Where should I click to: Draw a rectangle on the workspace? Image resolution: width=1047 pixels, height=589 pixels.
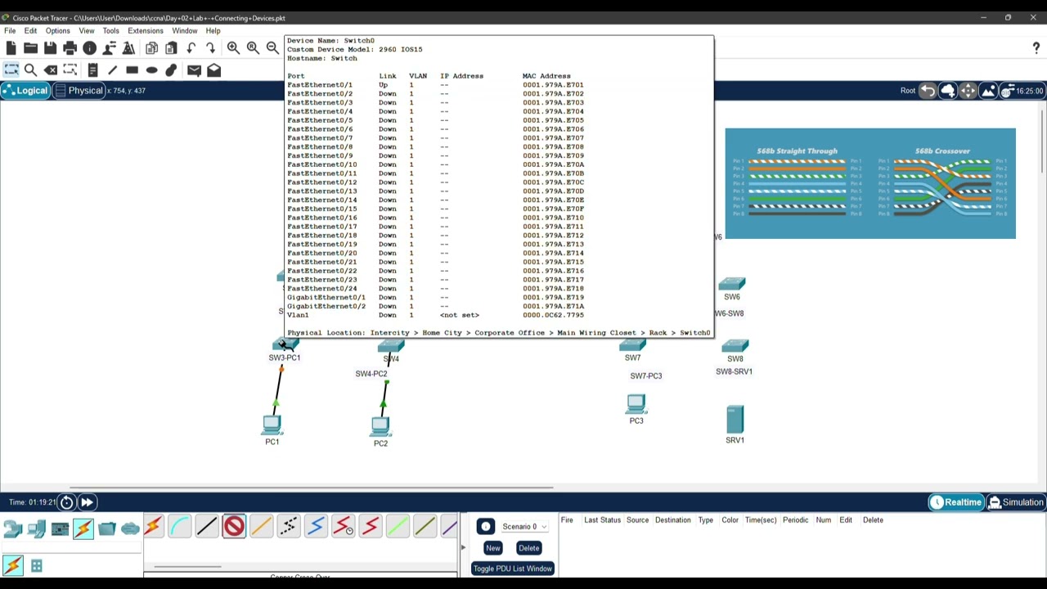132,70
